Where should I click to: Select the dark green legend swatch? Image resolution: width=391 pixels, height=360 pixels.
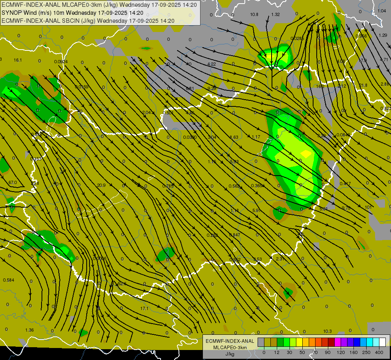(280, 342)
